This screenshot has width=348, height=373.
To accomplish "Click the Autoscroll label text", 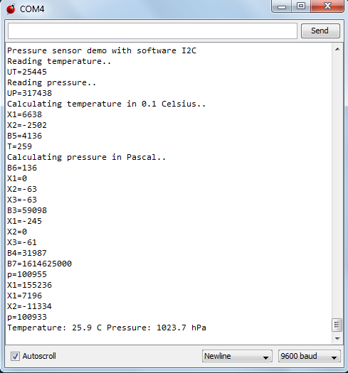I will [x=39, y=356].
